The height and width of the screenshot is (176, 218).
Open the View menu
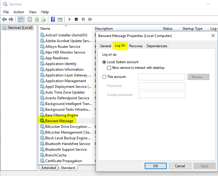point(33,12)
